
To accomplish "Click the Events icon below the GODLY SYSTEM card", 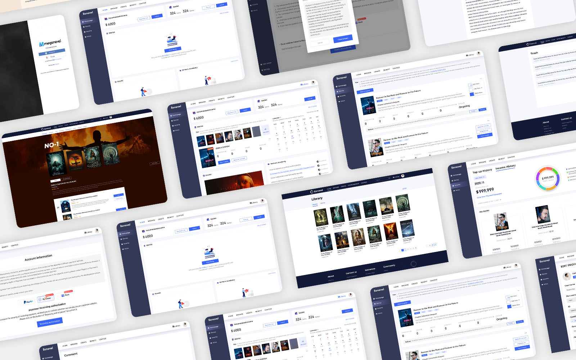I will tap(204, 175).
